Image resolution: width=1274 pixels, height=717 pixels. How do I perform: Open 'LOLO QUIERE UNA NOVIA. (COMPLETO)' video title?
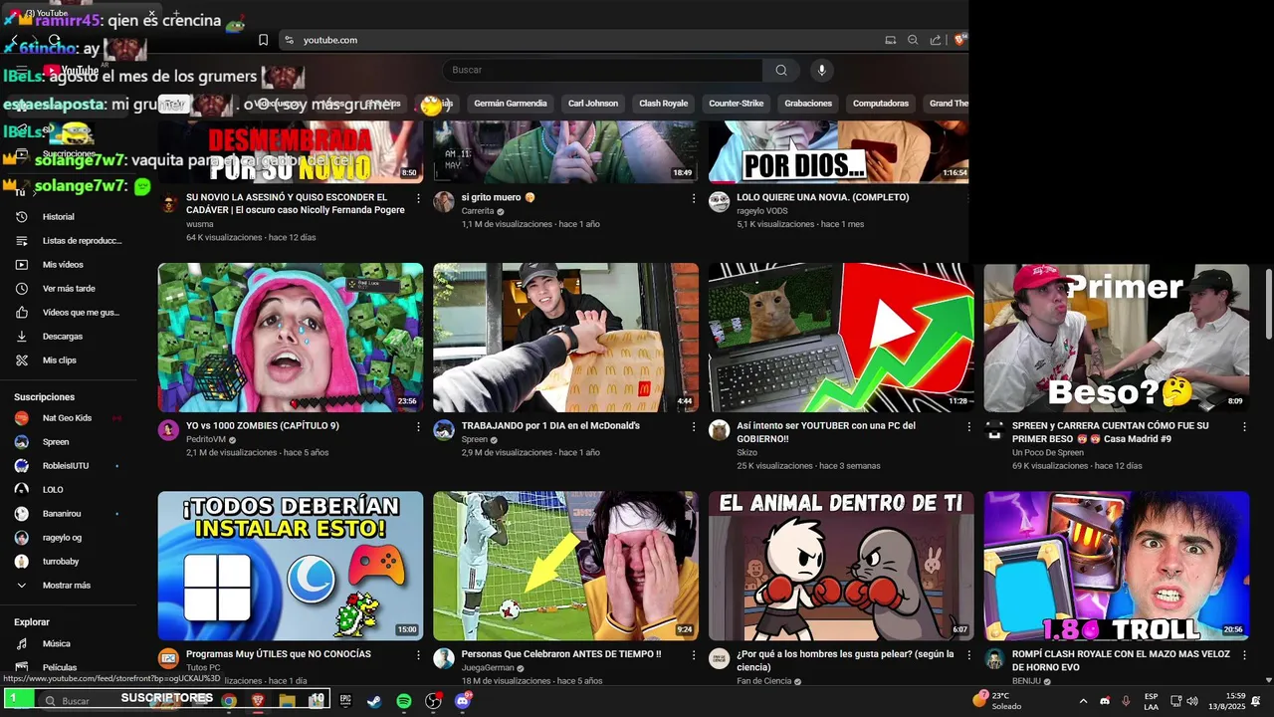click(x=823, y=197)
